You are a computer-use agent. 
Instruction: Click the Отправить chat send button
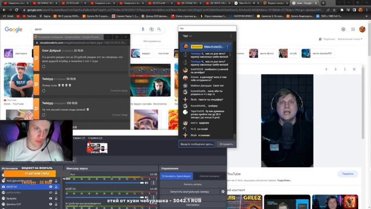(226, 144)
